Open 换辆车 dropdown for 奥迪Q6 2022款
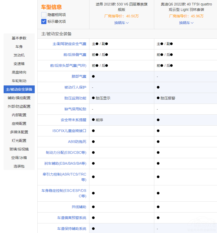The height and width of the screenshot is (233, 217). 186,23
